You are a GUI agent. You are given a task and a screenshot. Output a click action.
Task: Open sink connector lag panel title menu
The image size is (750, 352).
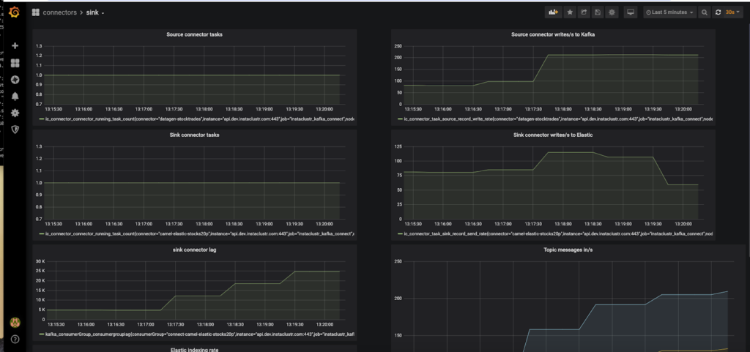[194, 250]
